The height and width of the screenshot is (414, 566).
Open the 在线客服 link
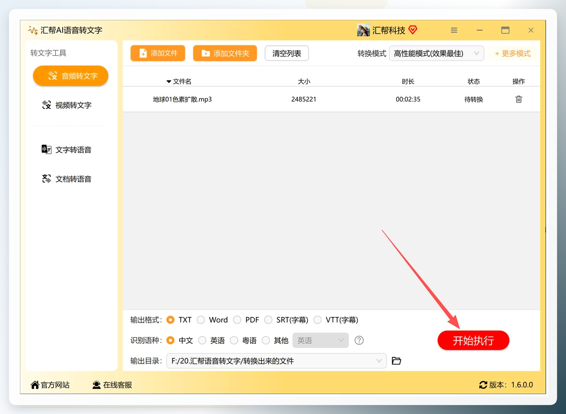(112, 385)
